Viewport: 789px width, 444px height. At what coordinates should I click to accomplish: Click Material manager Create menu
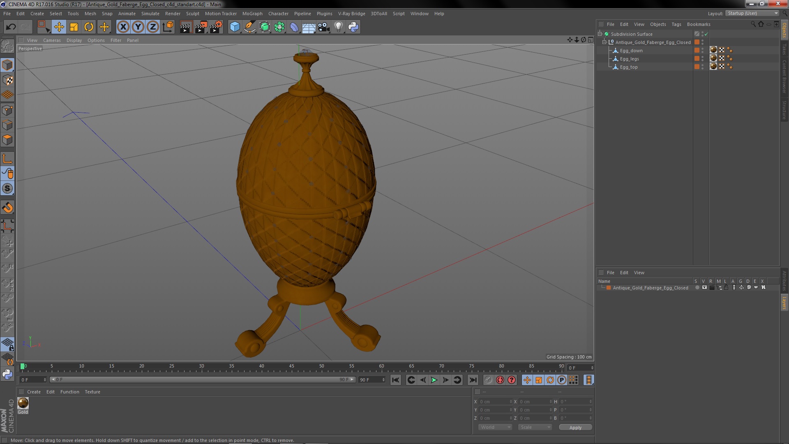[x=34, y=392]
